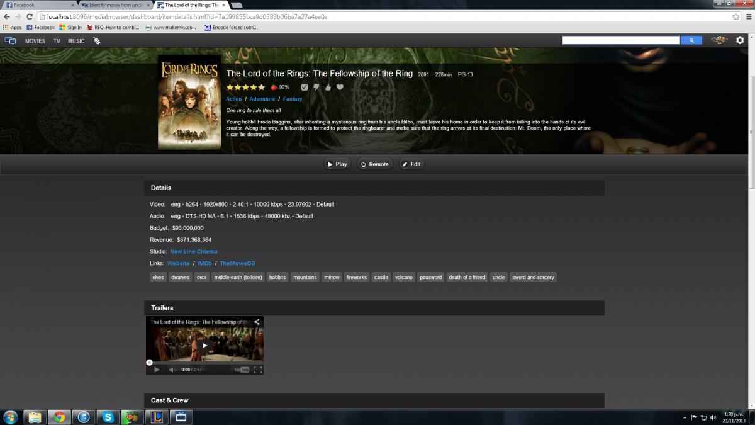
Task: Open the MOVIES menu
Action: (x=35, y=41)
